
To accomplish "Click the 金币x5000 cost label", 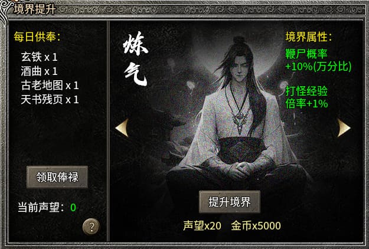I will coord(256,226).
